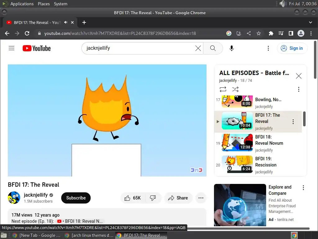
Task: Switch to New Tab - Google taskbar window
Action: coord(37,235)
